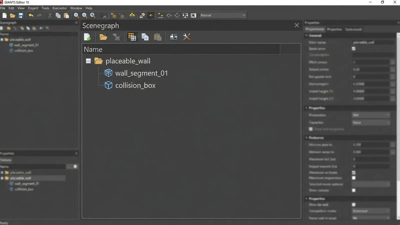Click the clipboard paste icon in Scenegraph toolbar

158,37
